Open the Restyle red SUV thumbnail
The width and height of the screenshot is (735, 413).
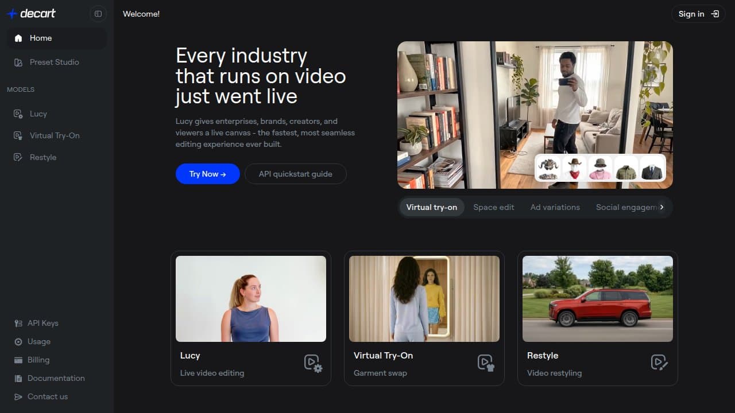point(598,299)
